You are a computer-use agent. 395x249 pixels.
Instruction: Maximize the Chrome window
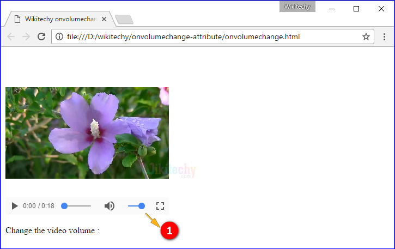point(356,9)
